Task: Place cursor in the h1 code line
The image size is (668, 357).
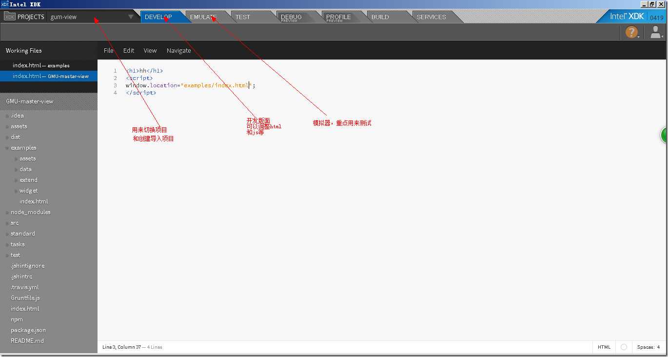Action: [x=144, y=71]
